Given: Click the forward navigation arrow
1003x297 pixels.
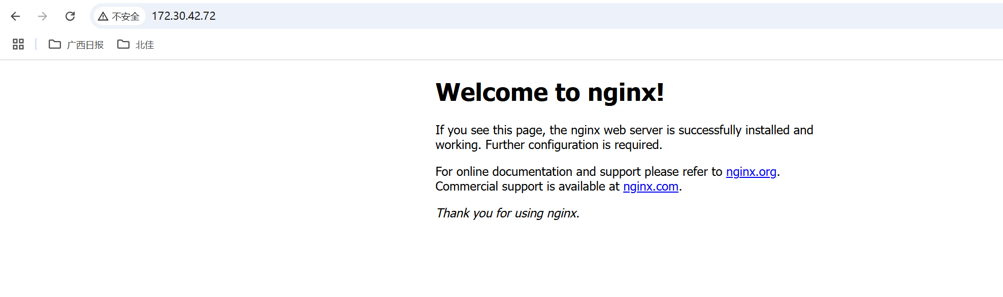Looking at the screenshot, I should click(x=43, y=16).
